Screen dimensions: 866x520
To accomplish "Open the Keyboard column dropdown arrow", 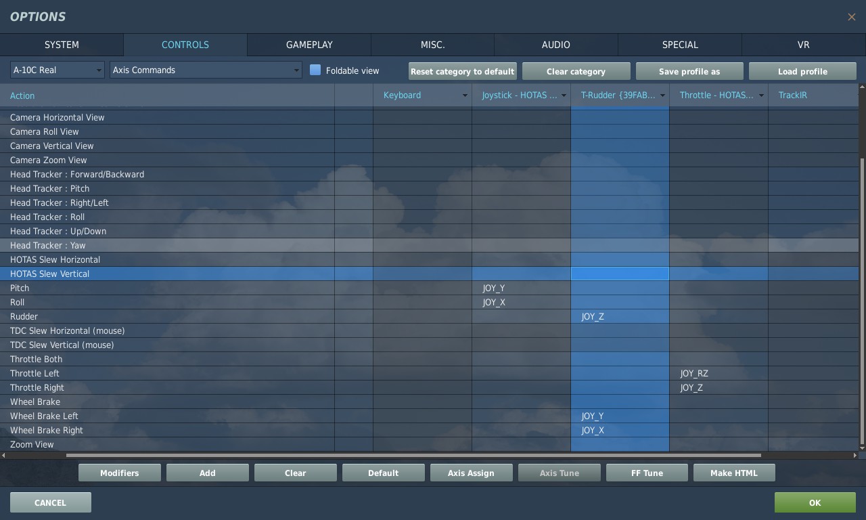I will click(x=465, y=95).
